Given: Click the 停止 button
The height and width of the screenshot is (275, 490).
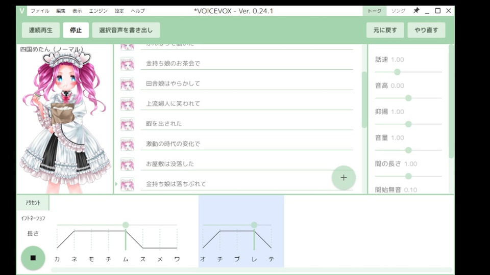Looking at the screenshot, I should [76, 30].
